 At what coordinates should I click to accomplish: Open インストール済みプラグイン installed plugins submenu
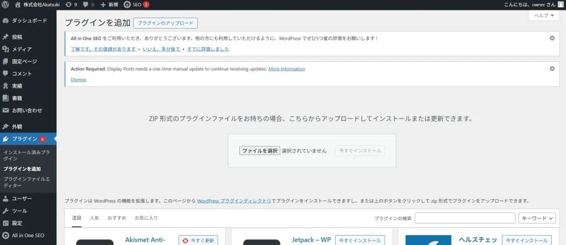[27, 155]
